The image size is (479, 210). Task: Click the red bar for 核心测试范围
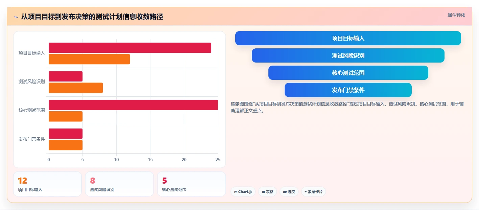[x=133, y=105]
